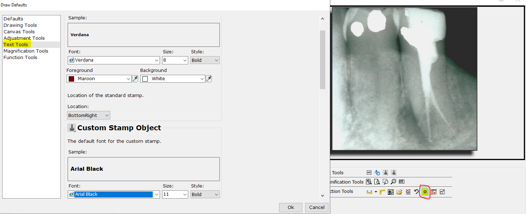
Task: Open the gear settings icon in Function Tools
Action: 425,192
